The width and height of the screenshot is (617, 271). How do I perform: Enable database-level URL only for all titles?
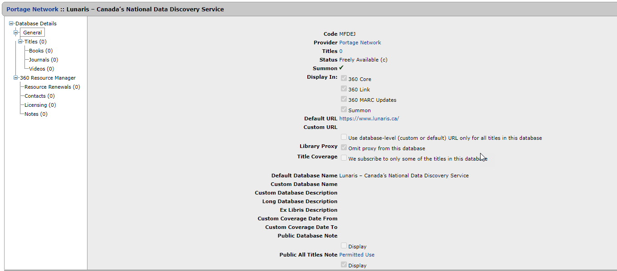(x=344, y=137)
